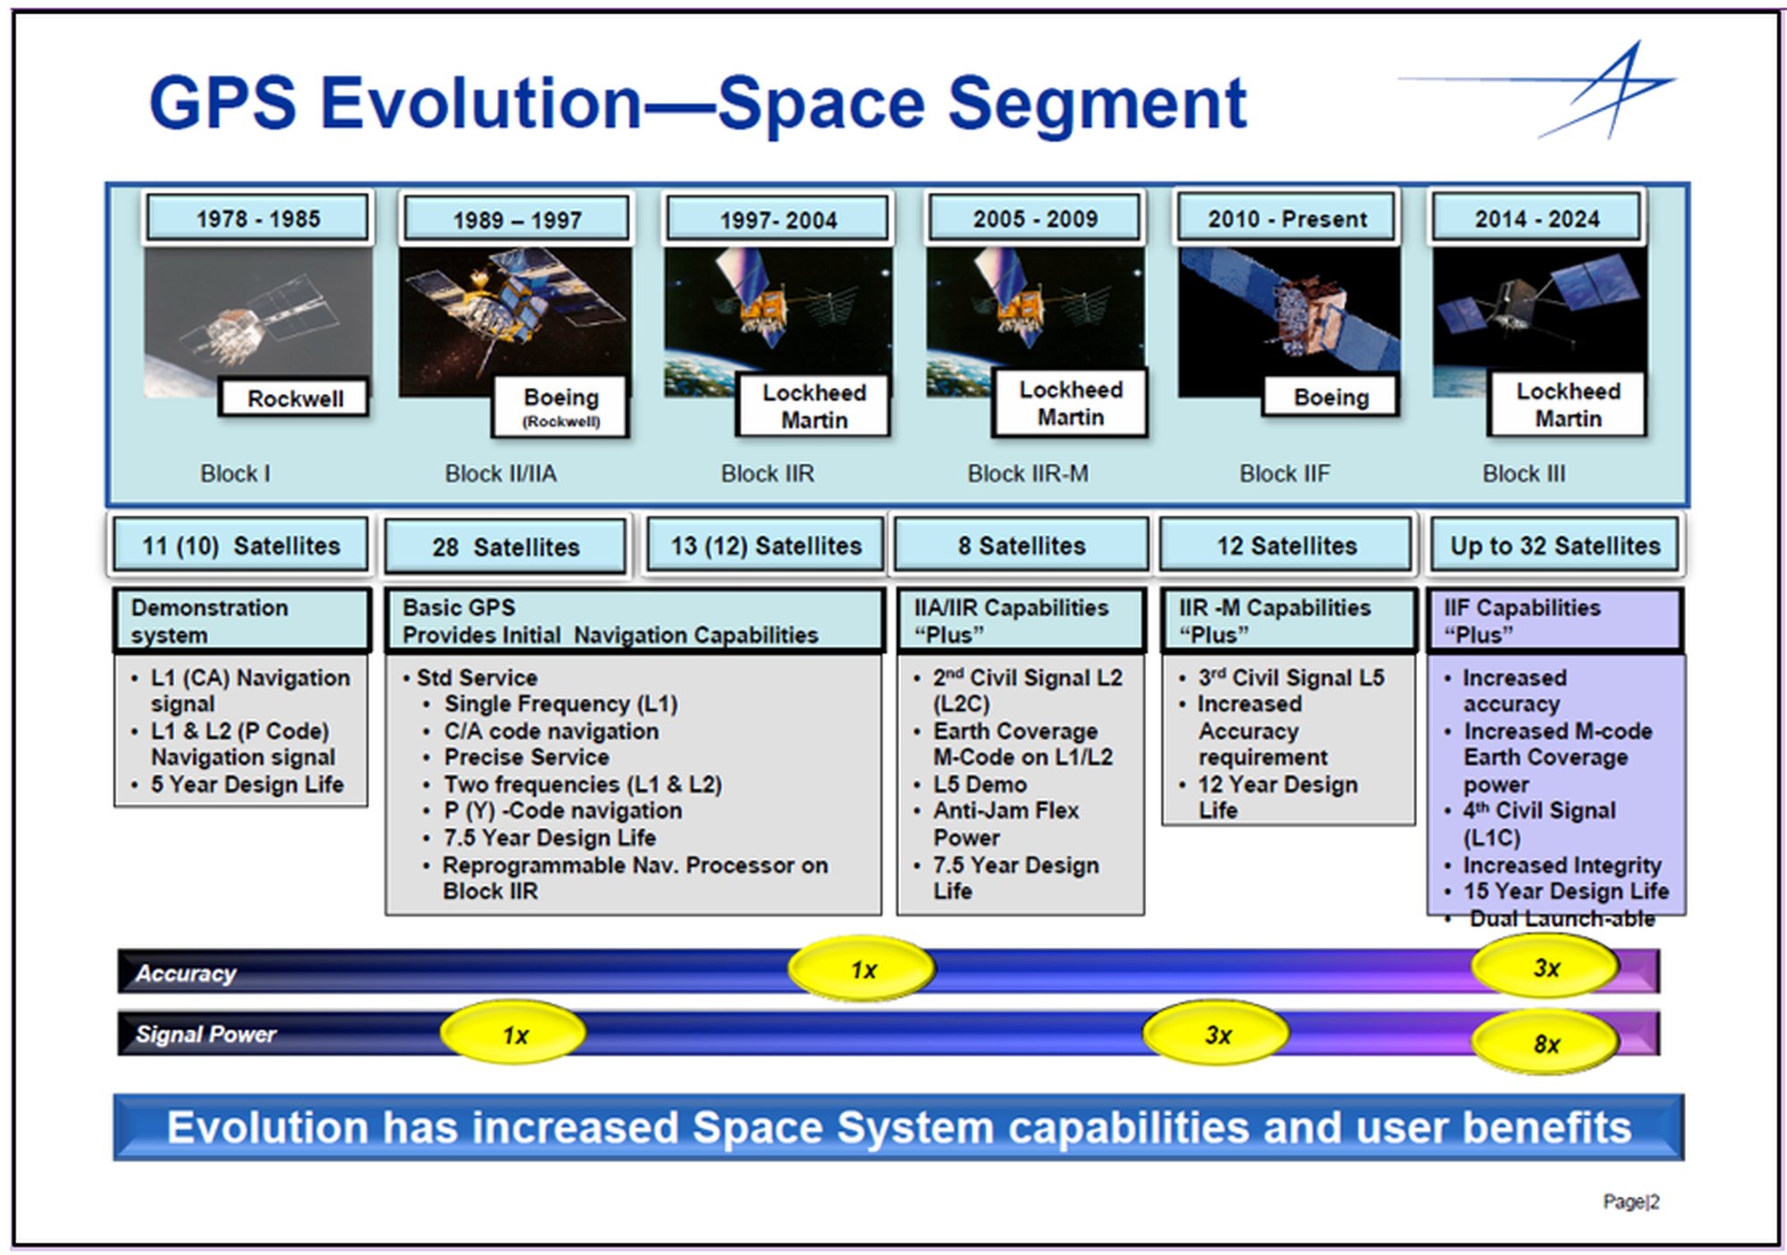This screenshot has height=1255, width=1787.
Task: Select the 28 Satellites box
Action: tap(505, 547)
